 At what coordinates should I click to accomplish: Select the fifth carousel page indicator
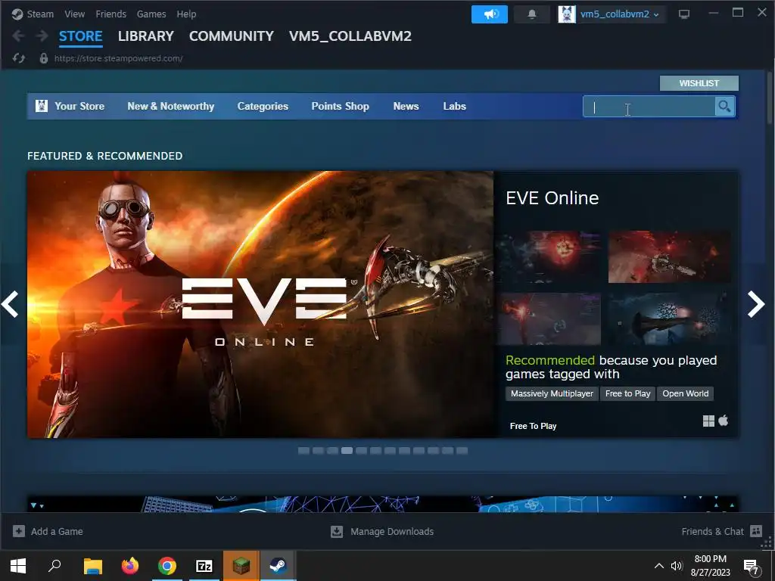[x=361, y=451]
